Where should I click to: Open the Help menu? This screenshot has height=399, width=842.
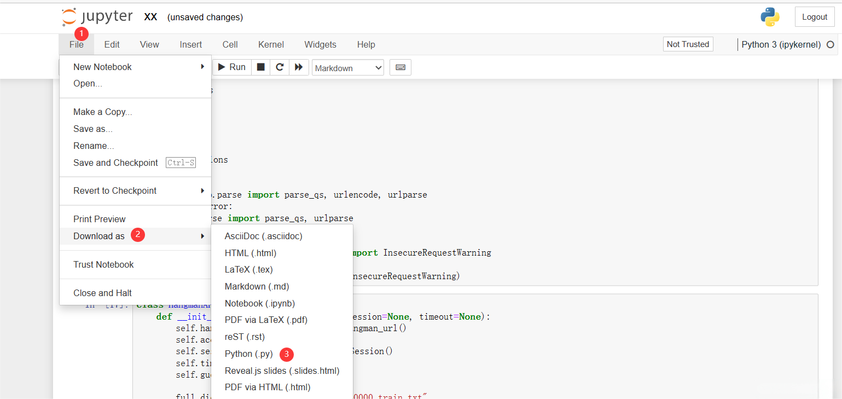pos(366,44)
